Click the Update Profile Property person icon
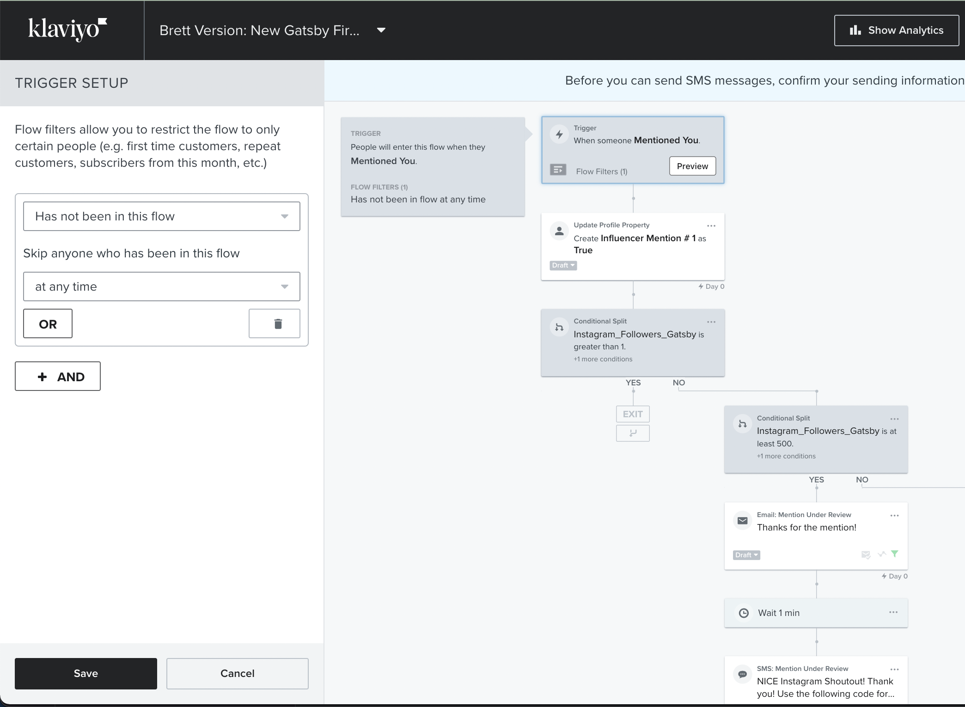The image size is (965, 707). (559, 231)
